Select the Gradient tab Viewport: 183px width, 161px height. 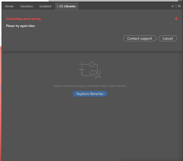click(45, 6)
